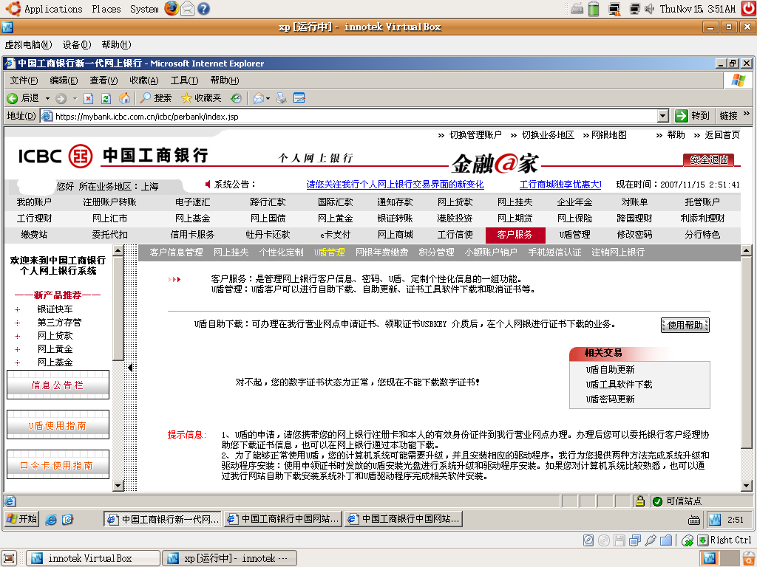The image size is (757, 567).
Task: Go to the IE home page icon
Action: coord(124,98)
